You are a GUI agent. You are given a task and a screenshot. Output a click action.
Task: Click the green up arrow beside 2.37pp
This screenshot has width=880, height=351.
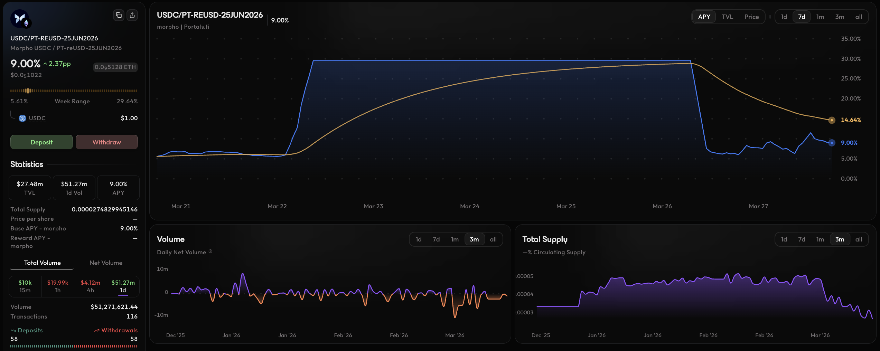[x=45, y=64]
